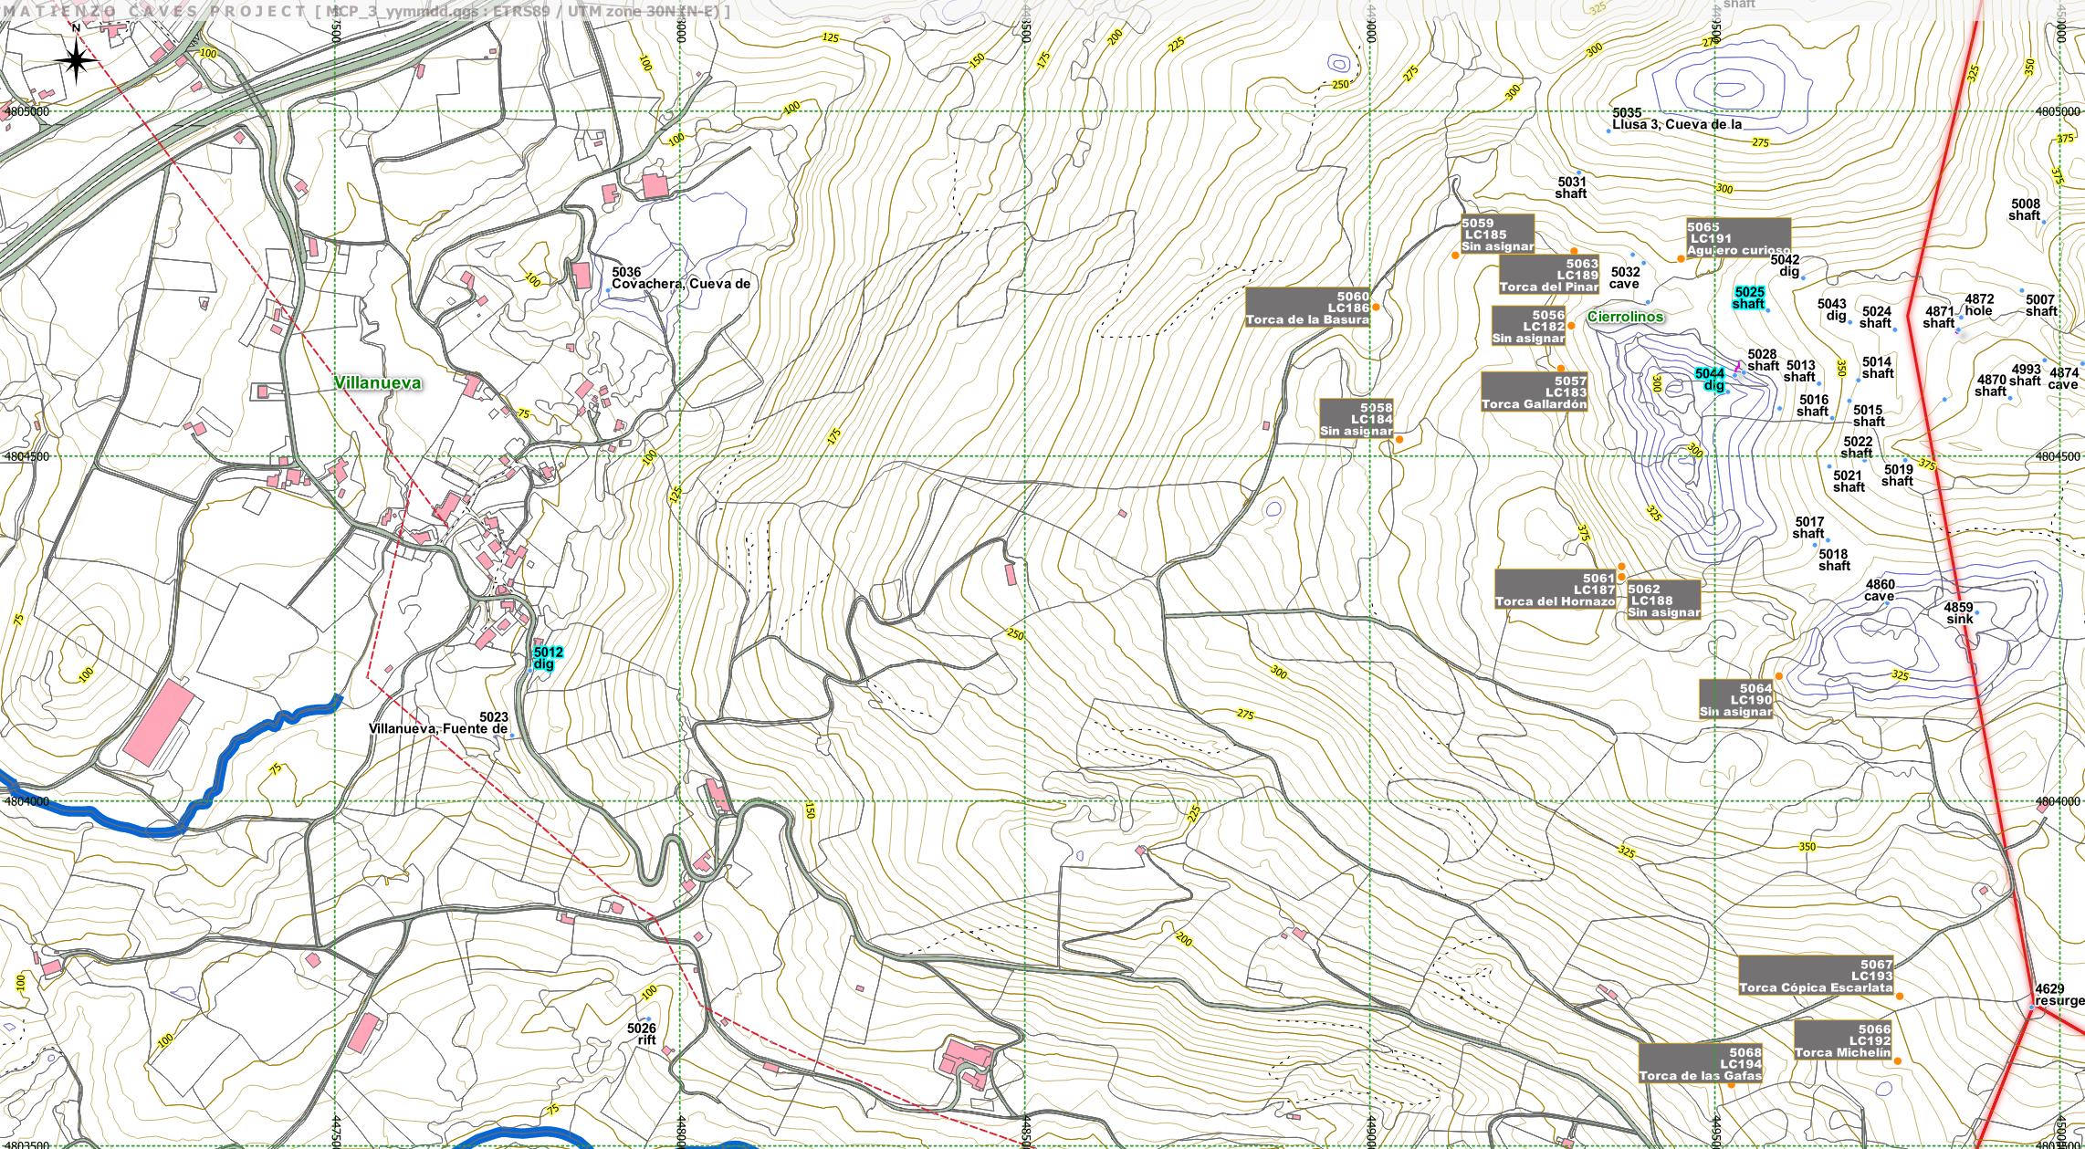Click the 5018 shaft label
The image size is (2085, 1149).
(x=1834, y=559)
